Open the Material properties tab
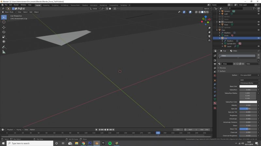Screen dimensions: 261x146 pyautogui.click(x=215, y=103)
